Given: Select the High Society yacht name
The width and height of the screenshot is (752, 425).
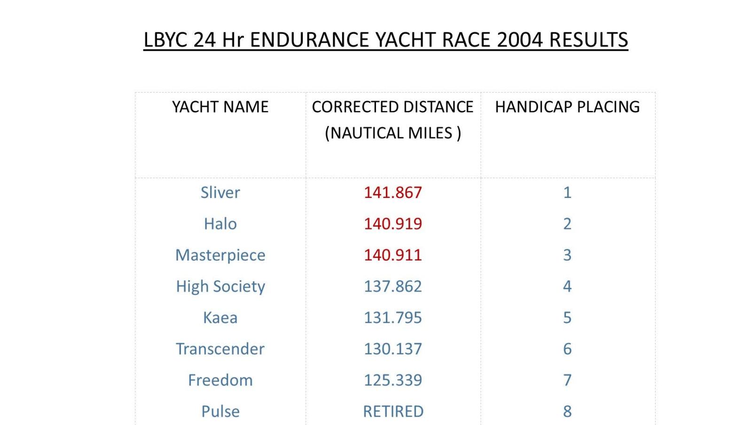Looking at the screenshot, I should pos(220,286).
